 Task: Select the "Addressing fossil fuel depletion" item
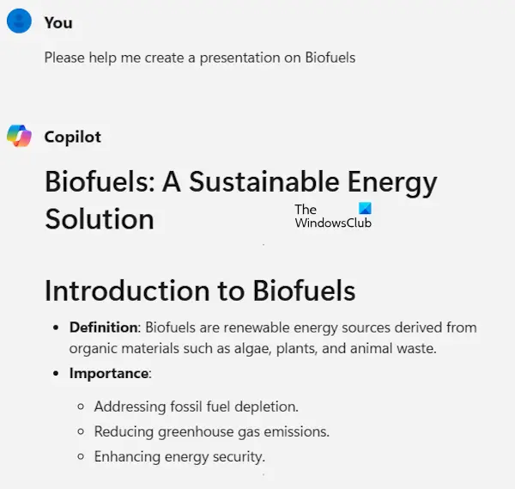[197, 406]
